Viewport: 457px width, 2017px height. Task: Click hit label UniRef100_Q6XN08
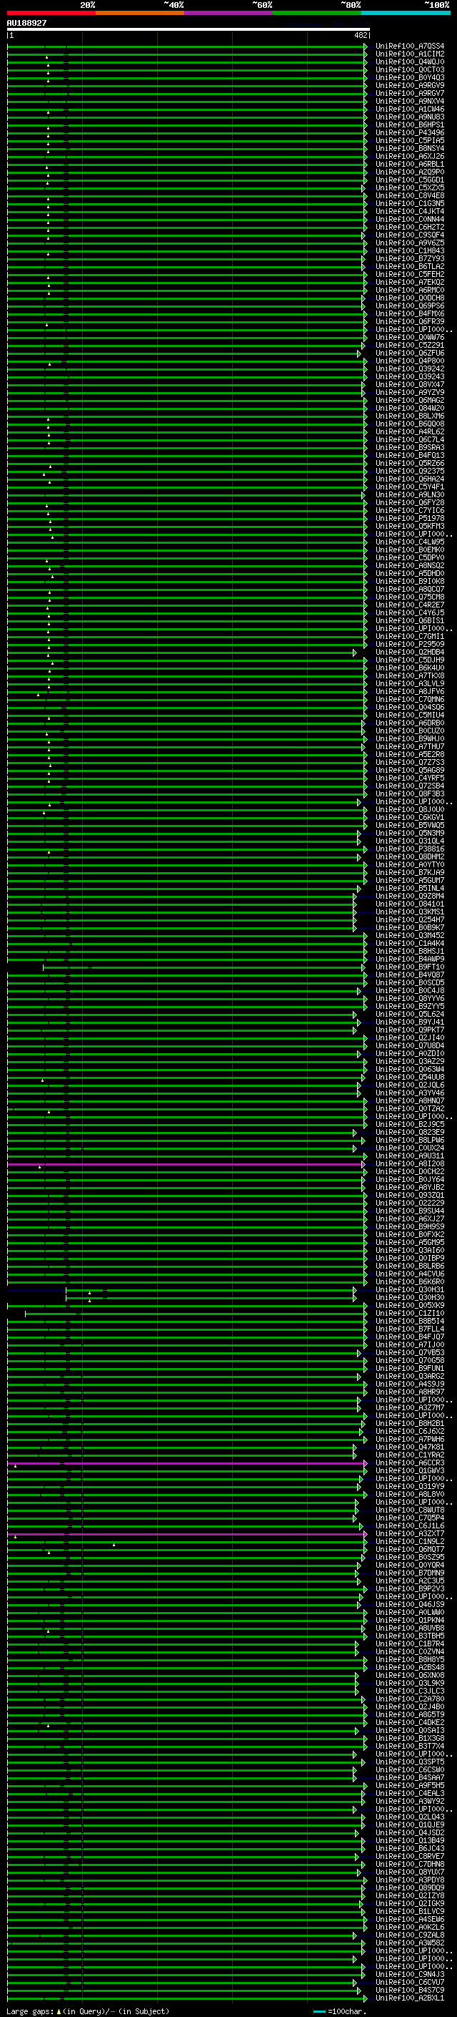coord(410,1676)
